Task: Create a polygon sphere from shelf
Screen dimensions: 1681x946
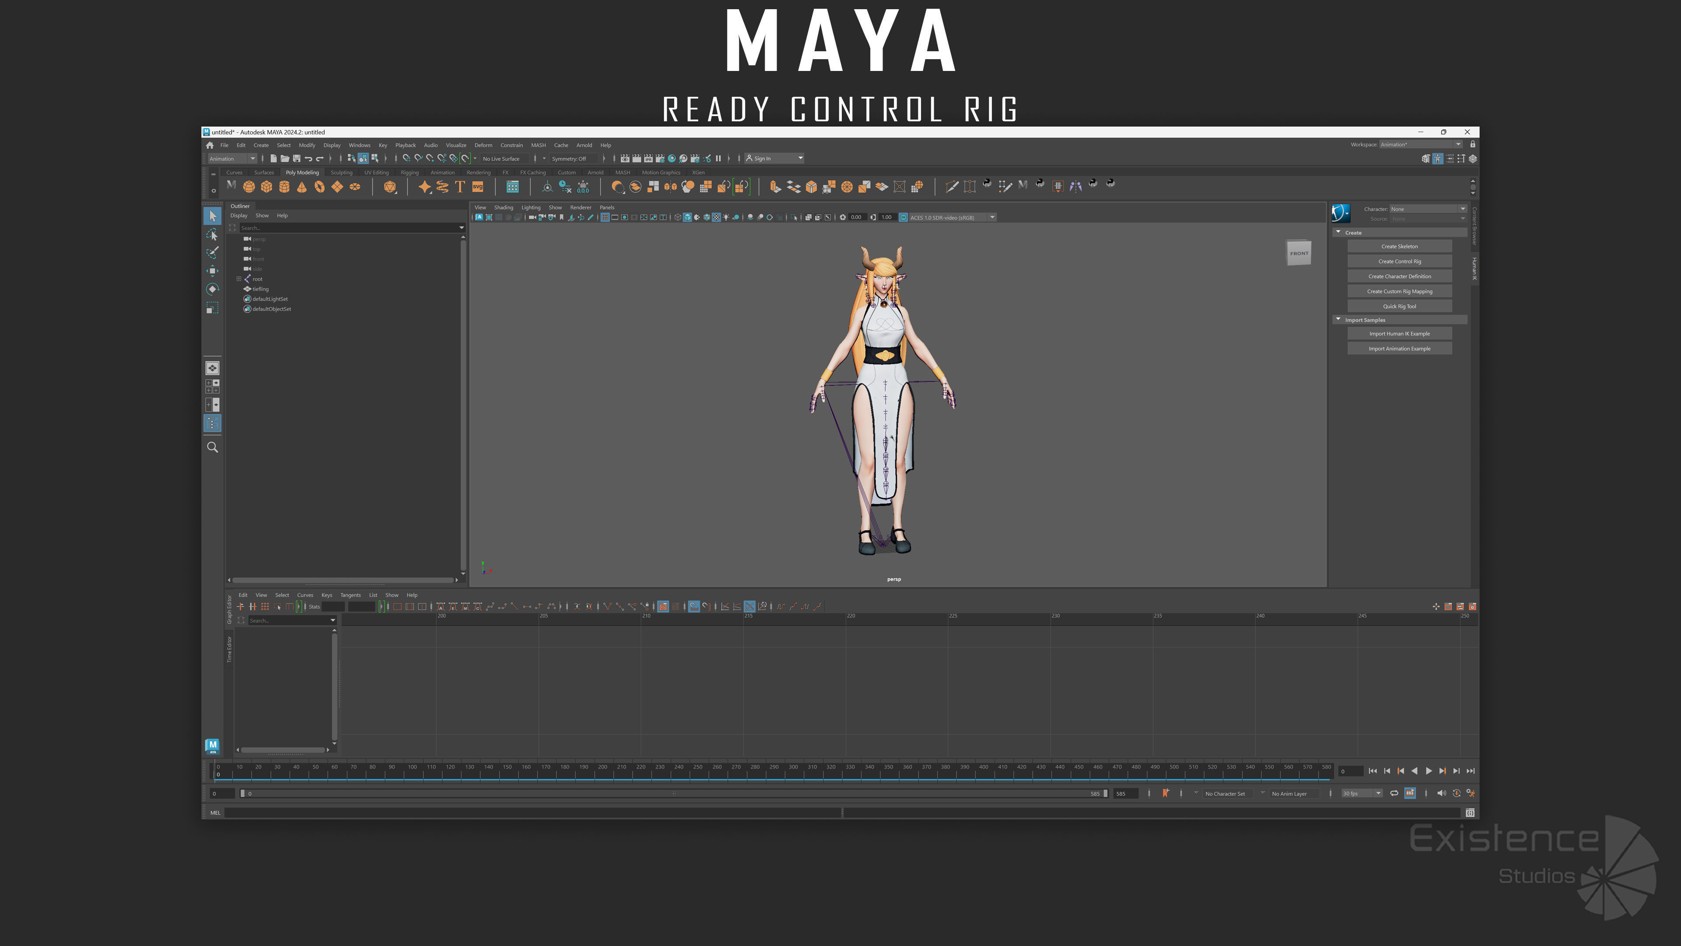Action: (249, 187)
